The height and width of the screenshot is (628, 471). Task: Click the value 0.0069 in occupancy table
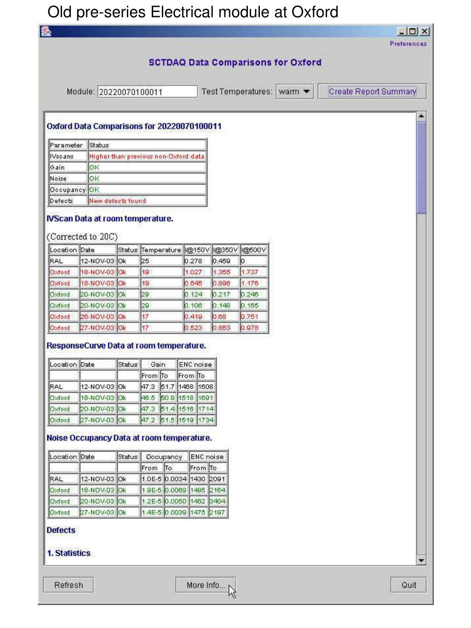coord(176,490)
